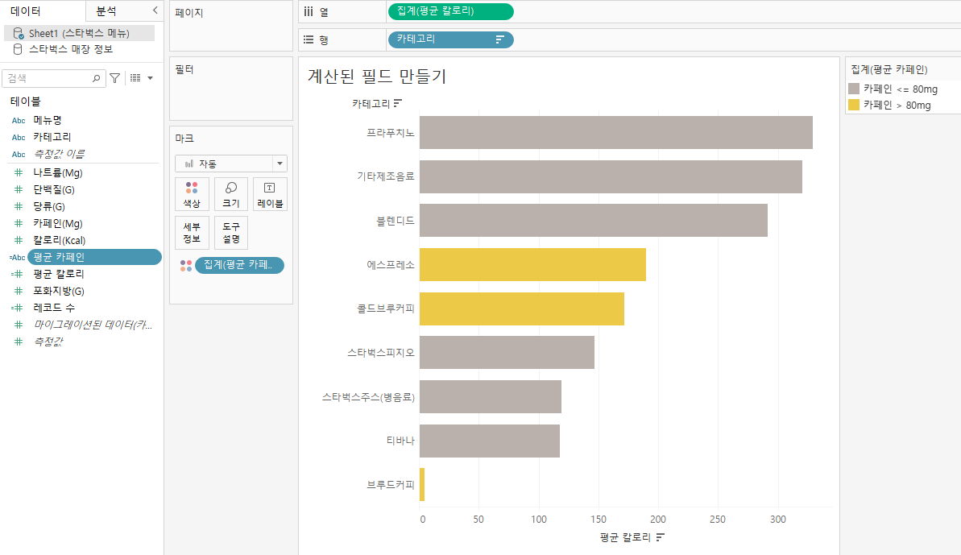The image size is (961, 555).
Task: Click the 프라푸치노 row label
Action: tap(391, 132)
